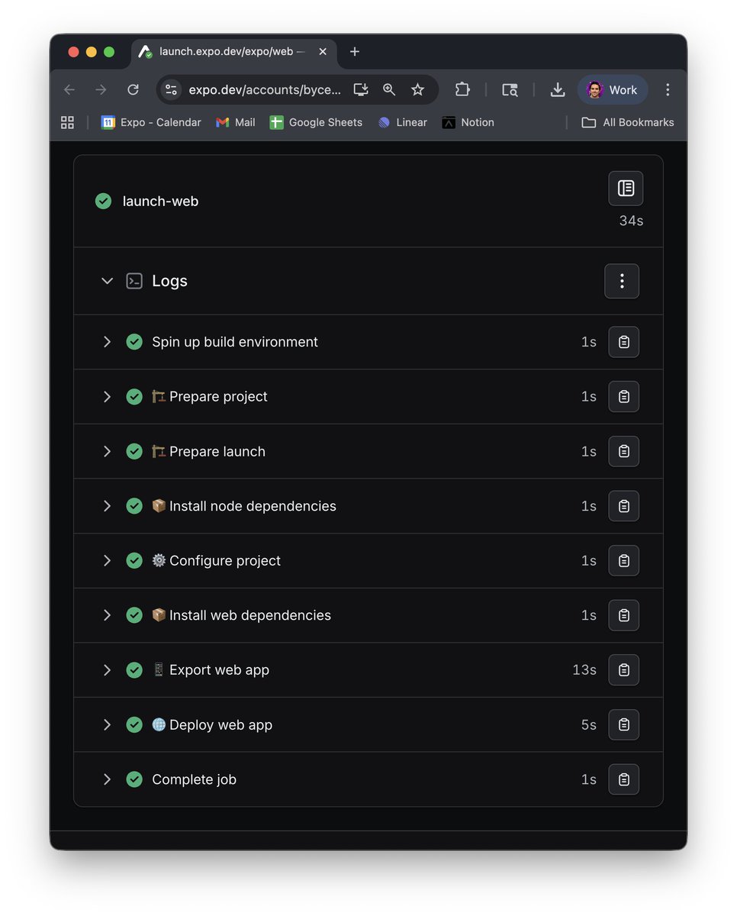Open the sidebar panel button beside launch-web
The width and height of the screenshot is (737, 916).
pos(626,189)
